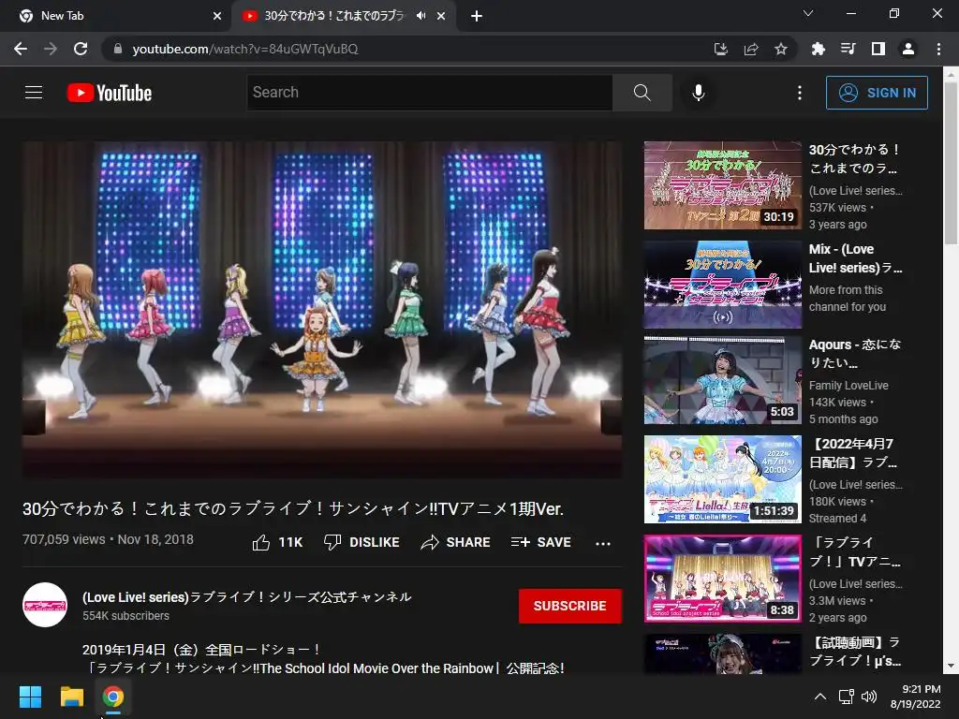Click the search magnifier button

pyautogui.click(x=642, y=93)
